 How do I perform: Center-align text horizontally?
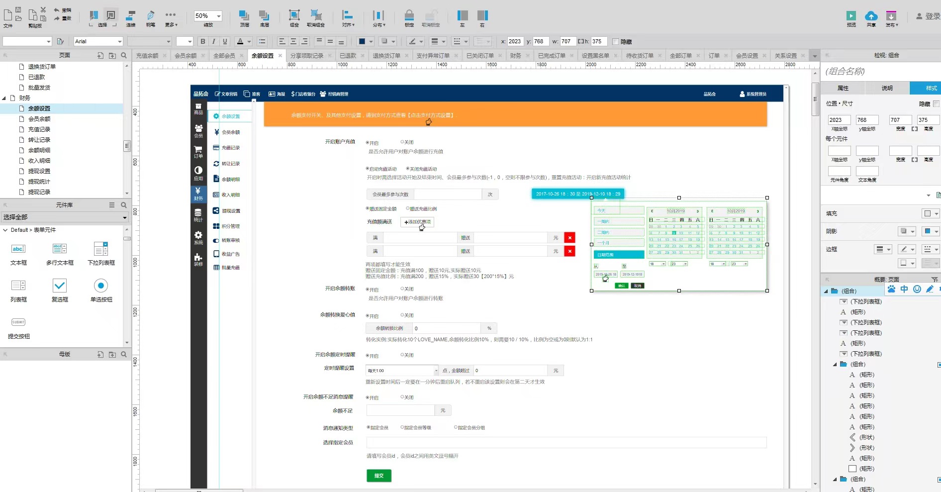point(293,41)
